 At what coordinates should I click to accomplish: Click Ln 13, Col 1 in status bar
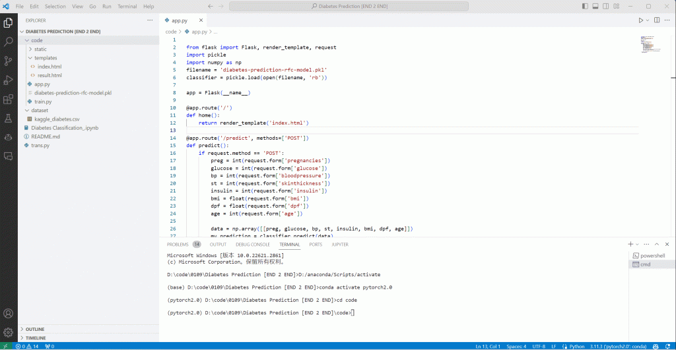click(488, 346)
